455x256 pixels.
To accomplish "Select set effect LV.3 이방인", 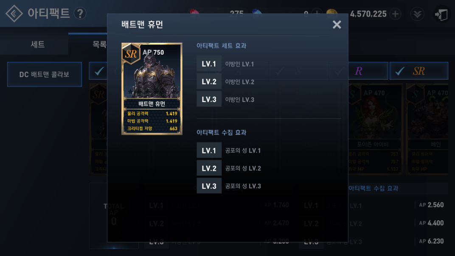I will click(269, 100).
